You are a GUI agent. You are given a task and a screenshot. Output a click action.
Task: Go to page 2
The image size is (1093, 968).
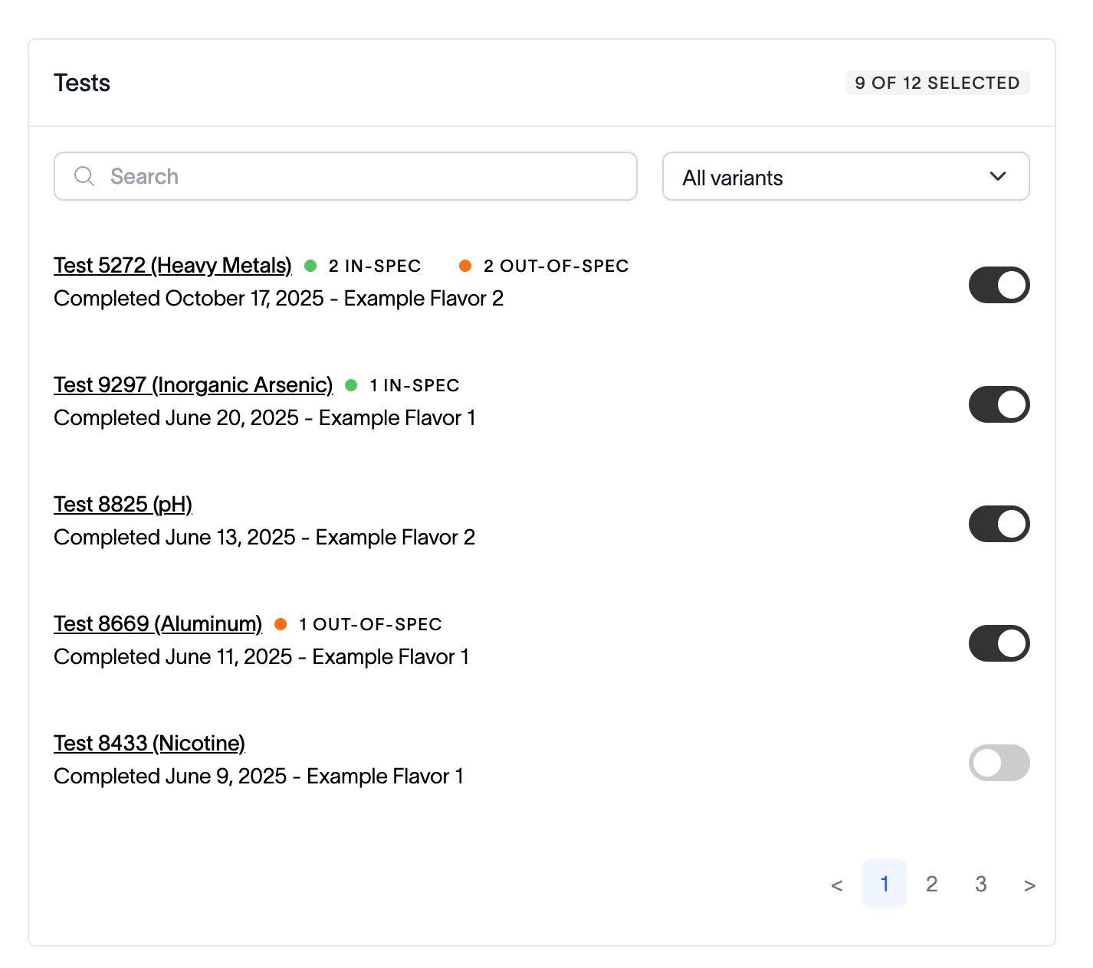(x=932, y=884)
